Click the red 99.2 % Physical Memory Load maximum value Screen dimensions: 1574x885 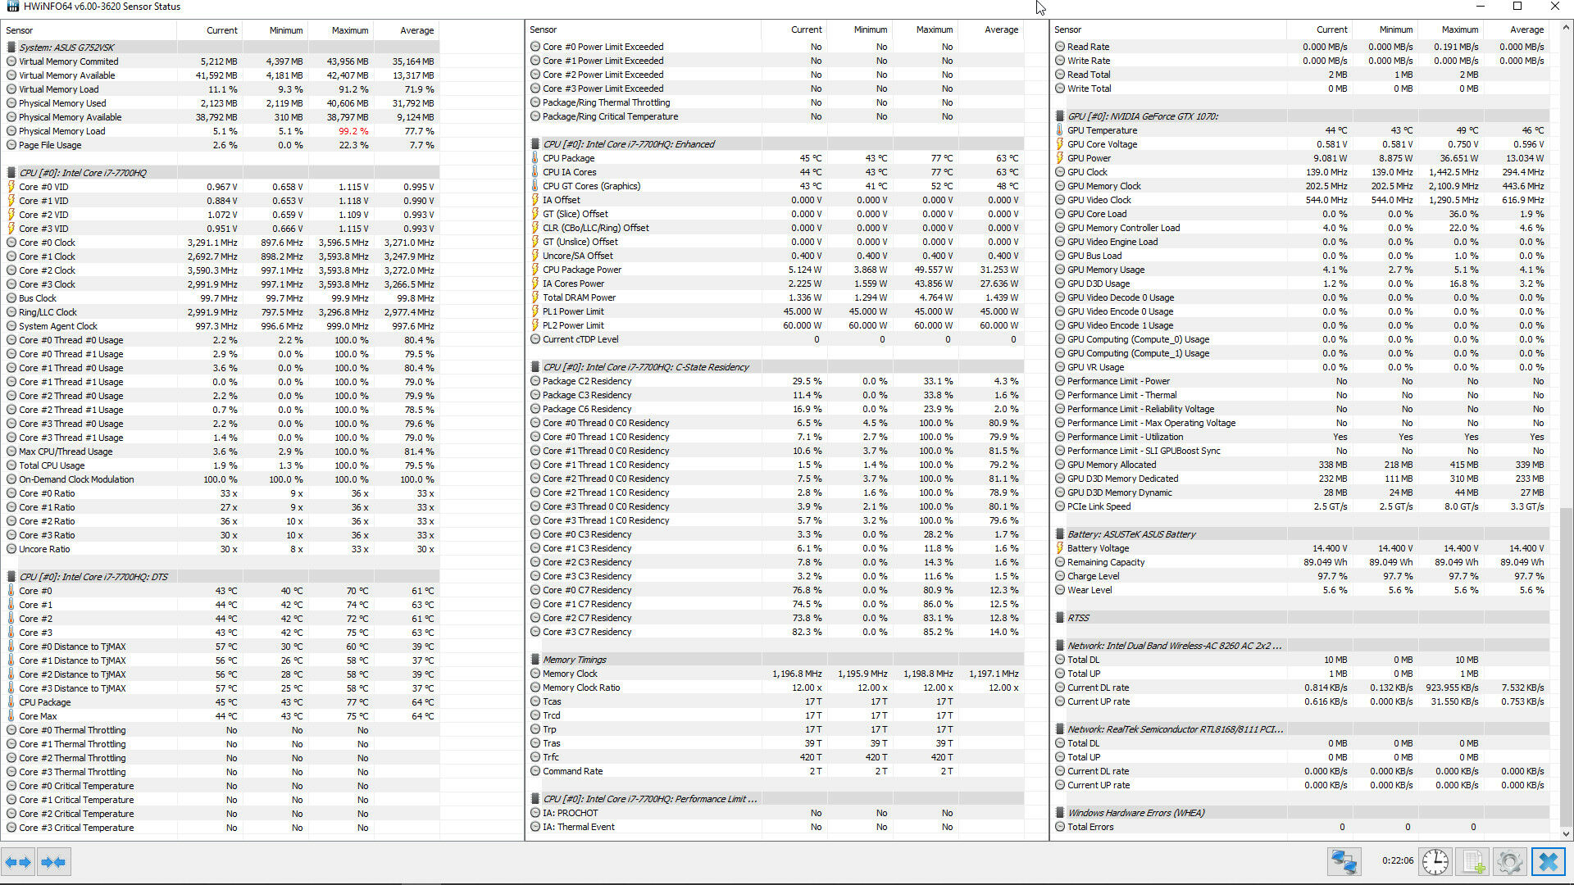tap(353, 131)
